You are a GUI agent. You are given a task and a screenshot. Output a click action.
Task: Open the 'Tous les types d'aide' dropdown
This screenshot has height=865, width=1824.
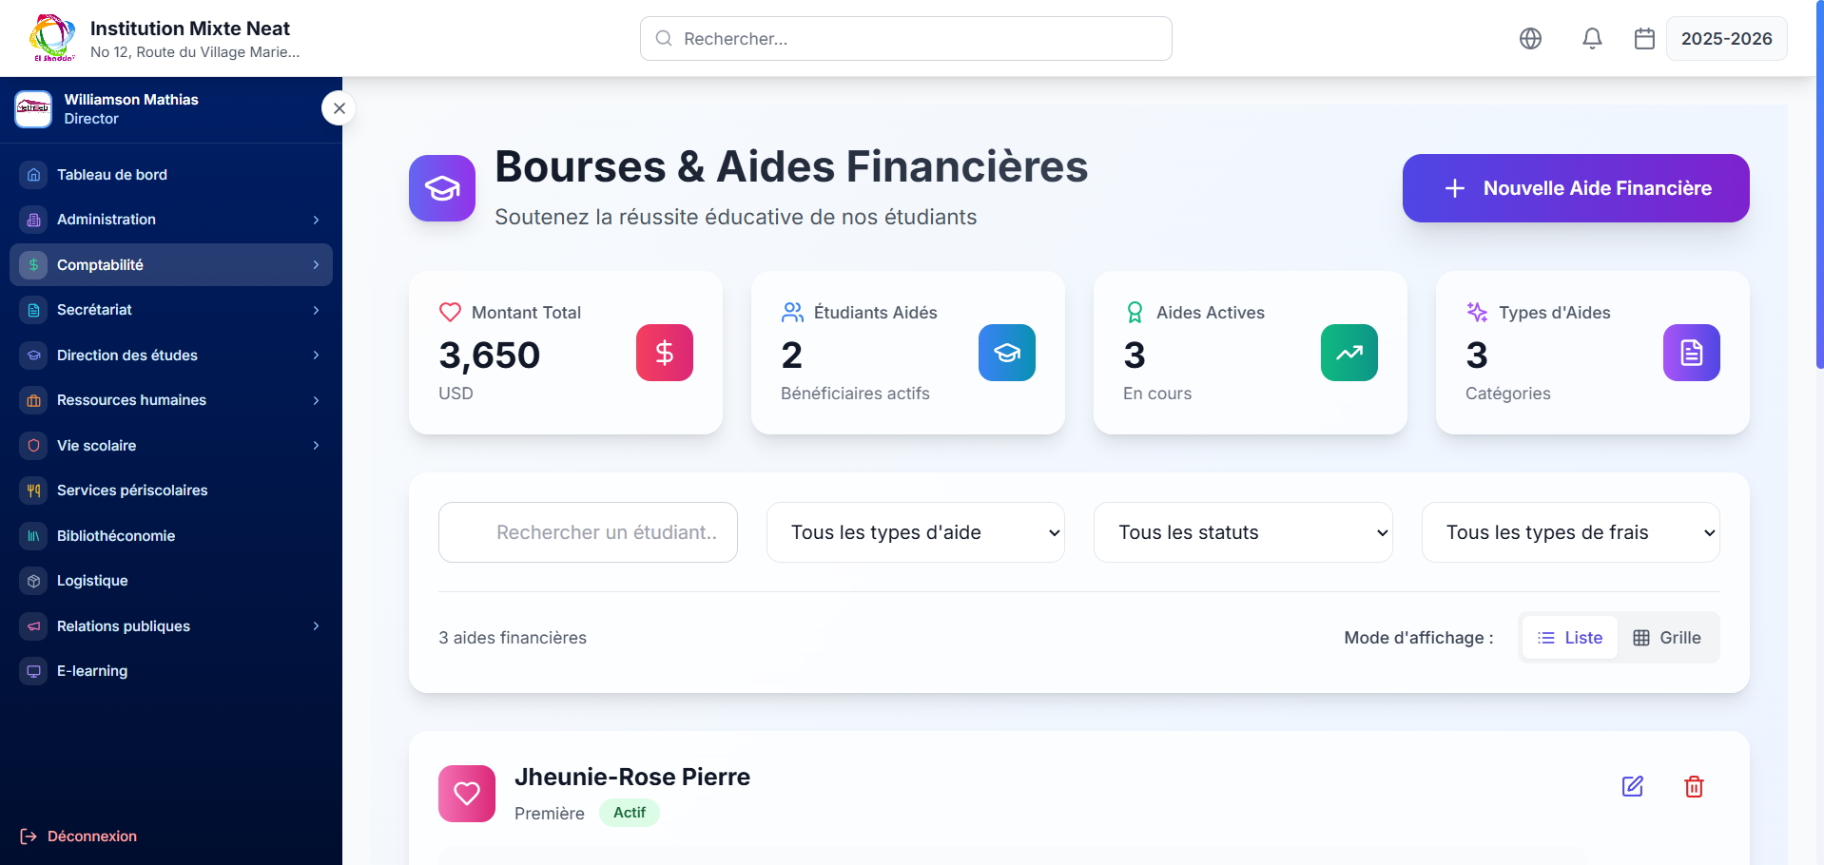tap(915, 532)
